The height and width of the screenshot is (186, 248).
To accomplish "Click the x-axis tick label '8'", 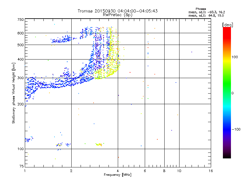I will tap(164, 171).
